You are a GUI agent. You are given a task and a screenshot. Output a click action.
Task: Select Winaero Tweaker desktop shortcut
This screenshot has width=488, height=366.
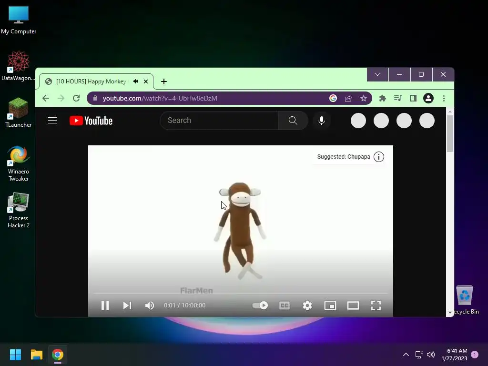pyautogui.click(x=19, y=163)
